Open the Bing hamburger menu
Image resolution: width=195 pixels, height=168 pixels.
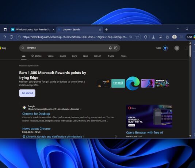tap(186, 48)
